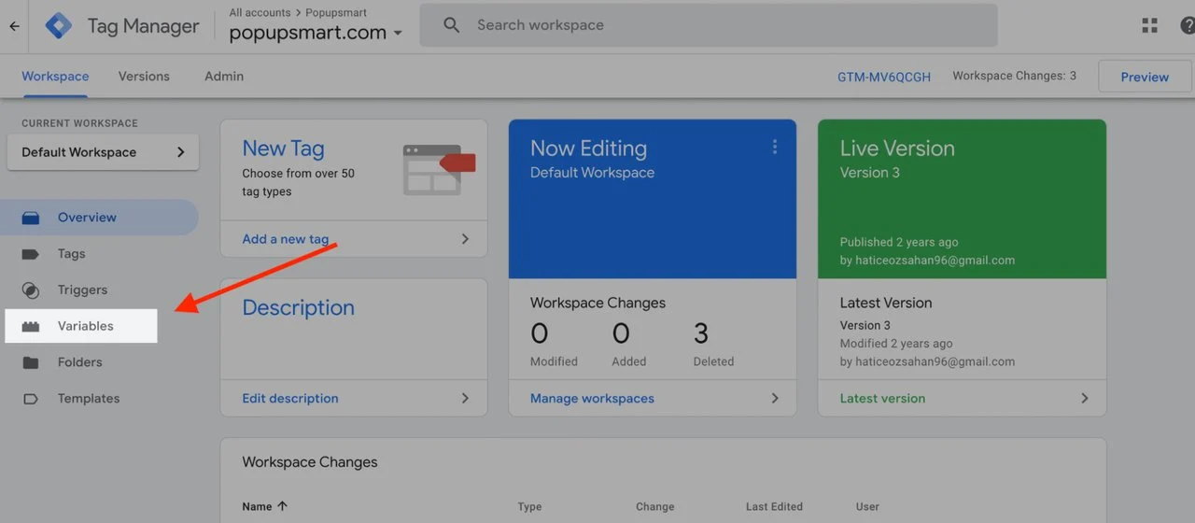Click the Templates sidebar icon
Image resolution: width=1195 pixels, height=523 pixels.
point(31,399)
